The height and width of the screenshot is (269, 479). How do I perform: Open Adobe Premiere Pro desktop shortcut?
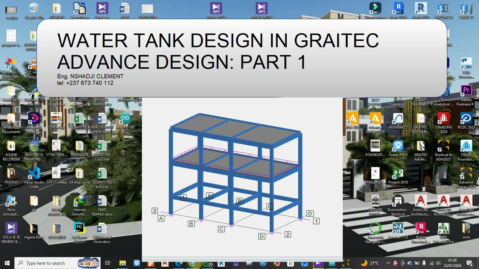pyautogui.click(x=466, y=95)
